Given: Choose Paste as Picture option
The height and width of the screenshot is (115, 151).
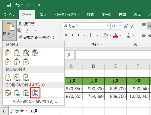Looking at the screenshot, I should pos(26,93).
